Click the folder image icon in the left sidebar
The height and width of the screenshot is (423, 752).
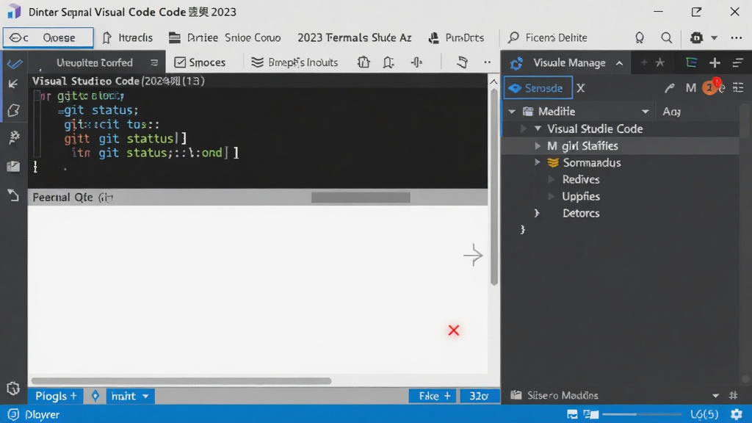tap(13, 167)
